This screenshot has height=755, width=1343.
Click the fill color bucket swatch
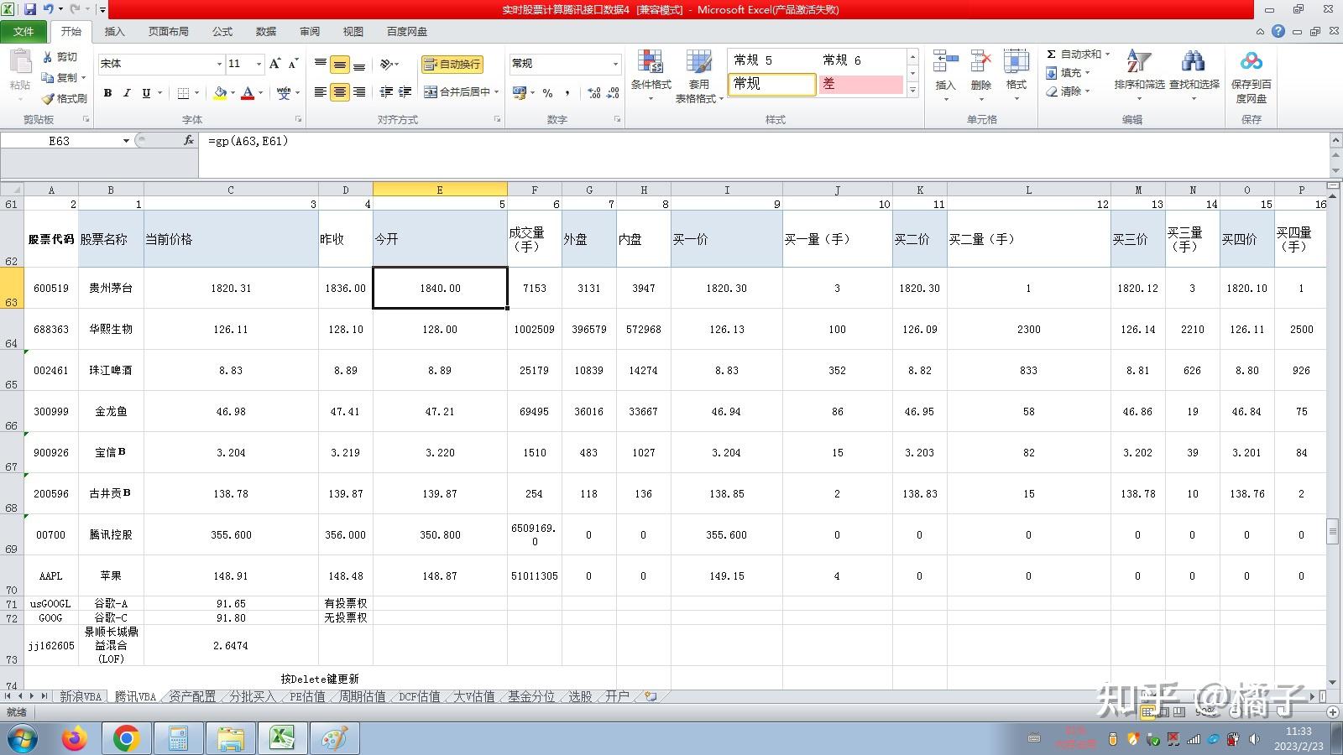(x=220, y=93)
